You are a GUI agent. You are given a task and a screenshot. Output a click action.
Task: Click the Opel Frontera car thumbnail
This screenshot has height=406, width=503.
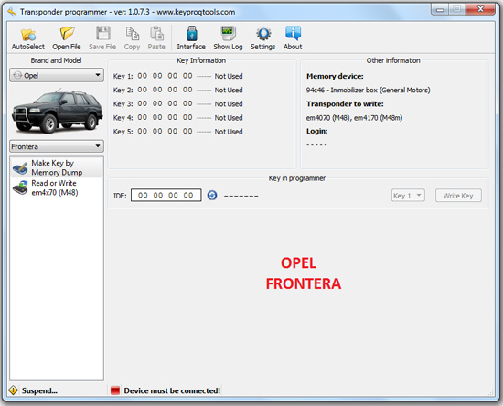57,111
